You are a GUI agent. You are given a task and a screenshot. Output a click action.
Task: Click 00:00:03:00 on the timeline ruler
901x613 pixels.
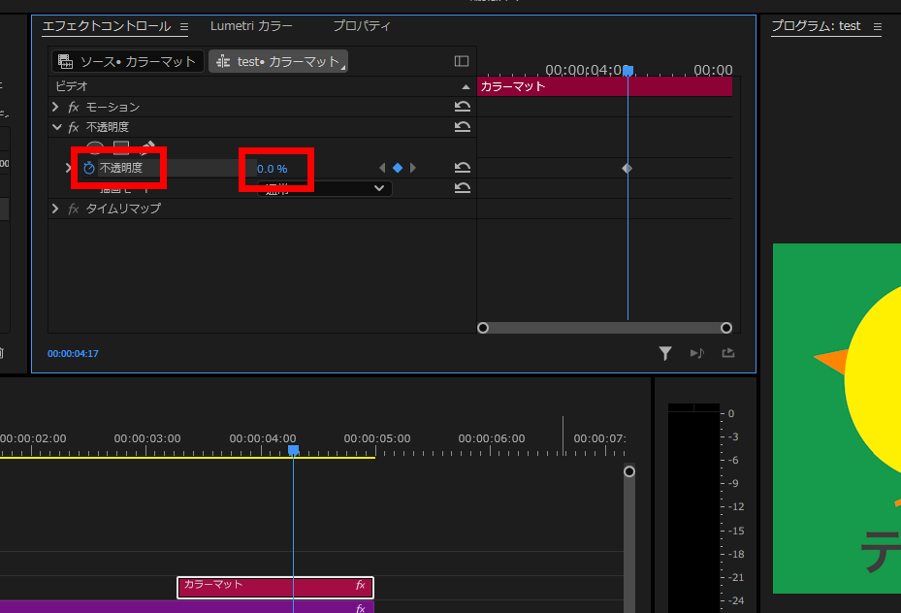147,438
